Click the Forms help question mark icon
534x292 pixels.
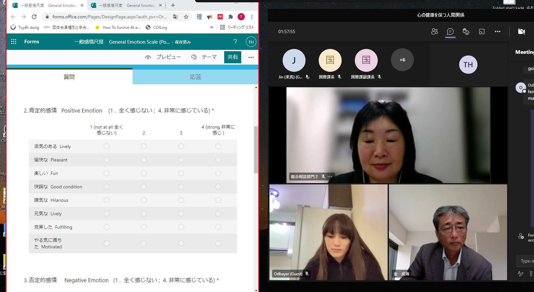click(235, 42)
